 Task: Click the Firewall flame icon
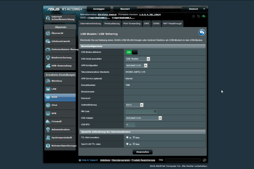click(48, 122)
